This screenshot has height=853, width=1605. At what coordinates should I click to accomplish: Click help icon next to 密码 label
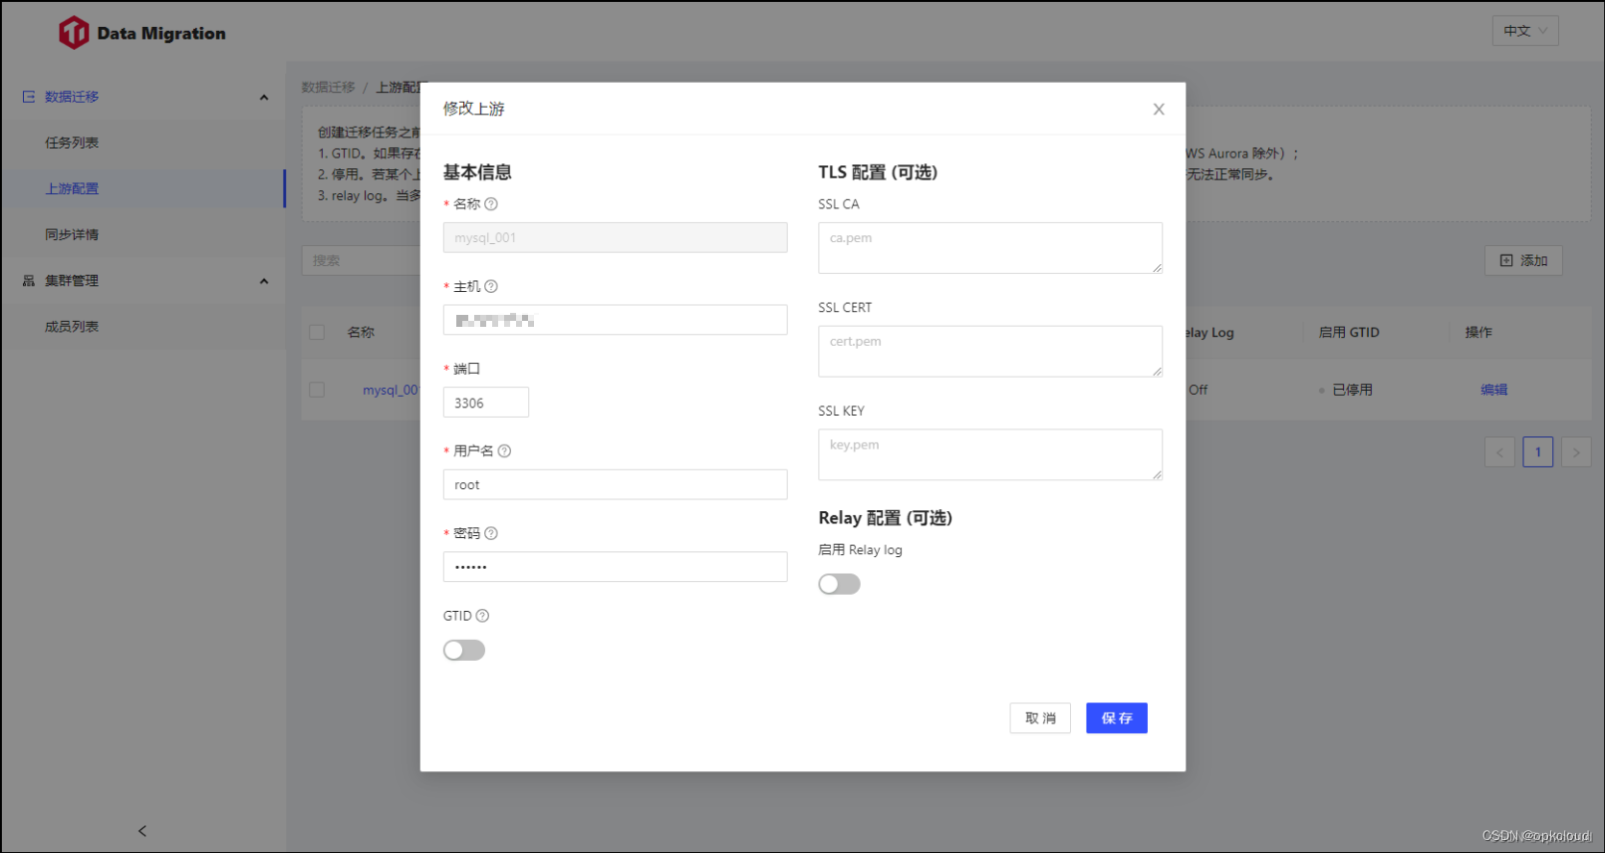[491, 534]
